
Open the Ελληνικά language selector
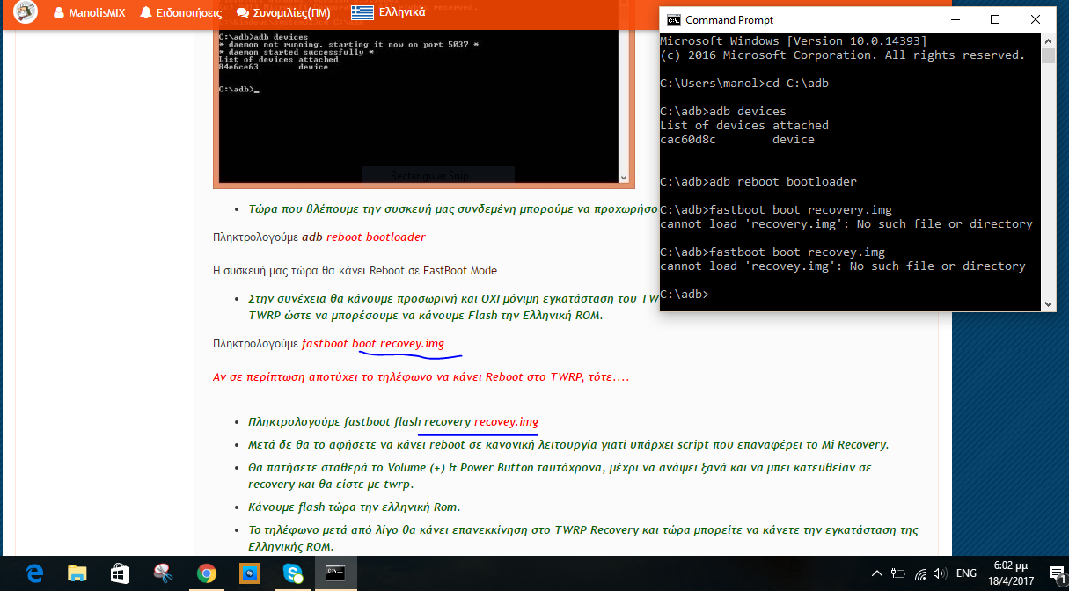click(387, 12)
